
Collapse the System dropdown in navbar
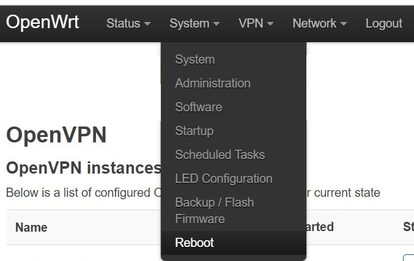[x=194, y=23]
